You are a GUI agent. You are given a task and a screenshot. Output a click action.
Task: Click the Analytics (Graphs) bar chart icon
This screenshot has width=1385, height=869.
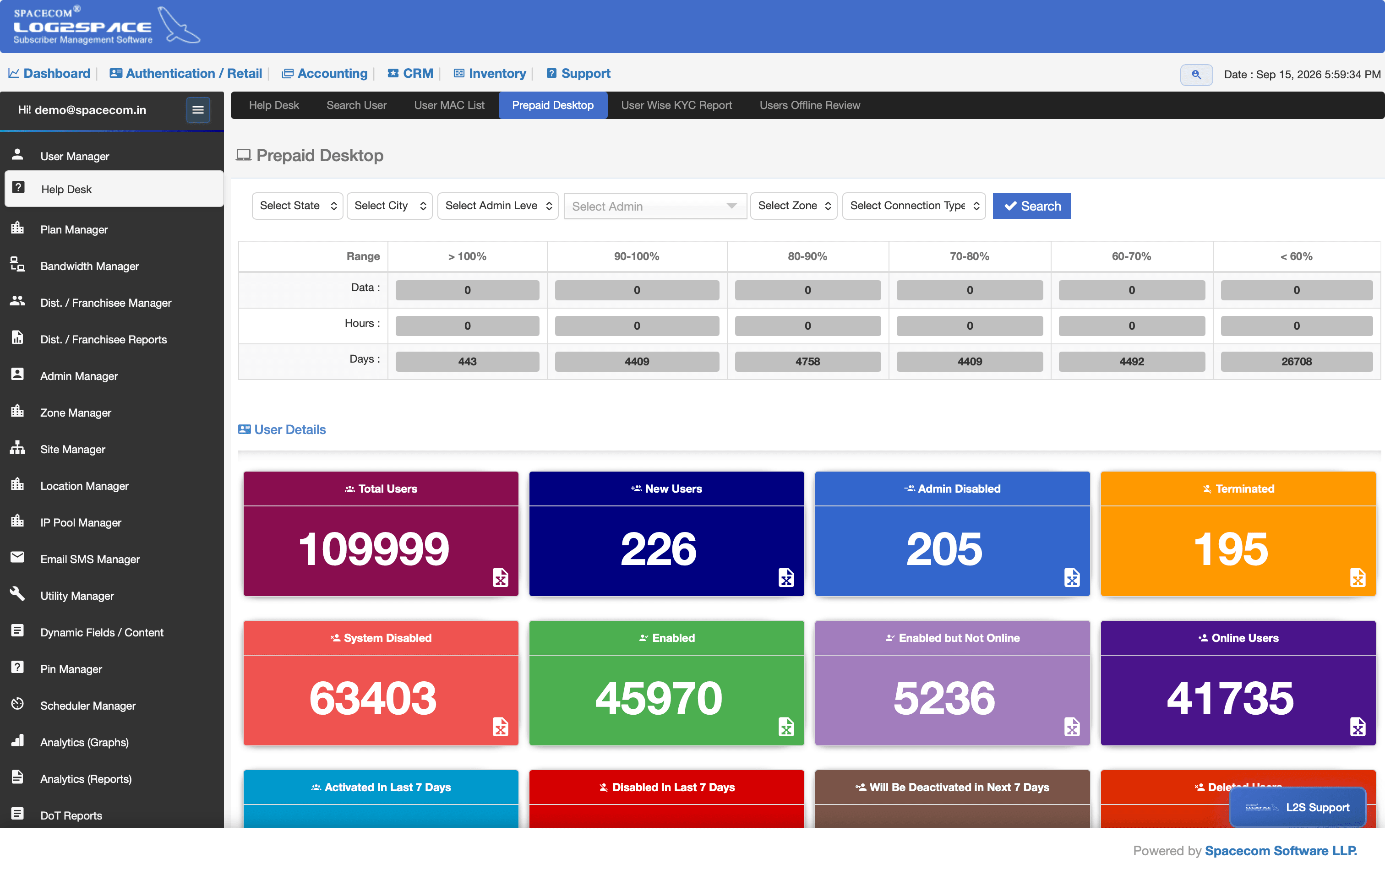click(x=17, y=740)
